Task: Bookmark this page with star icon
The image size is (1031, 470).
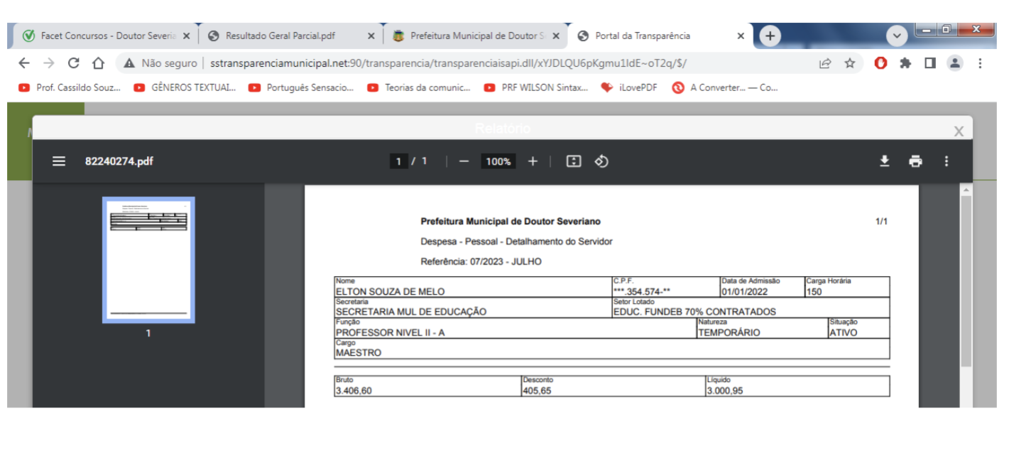Action: tap(849, 63)
